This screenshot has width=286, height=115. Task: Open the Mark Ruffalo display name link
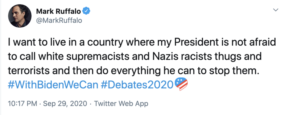tap(58, 11)
